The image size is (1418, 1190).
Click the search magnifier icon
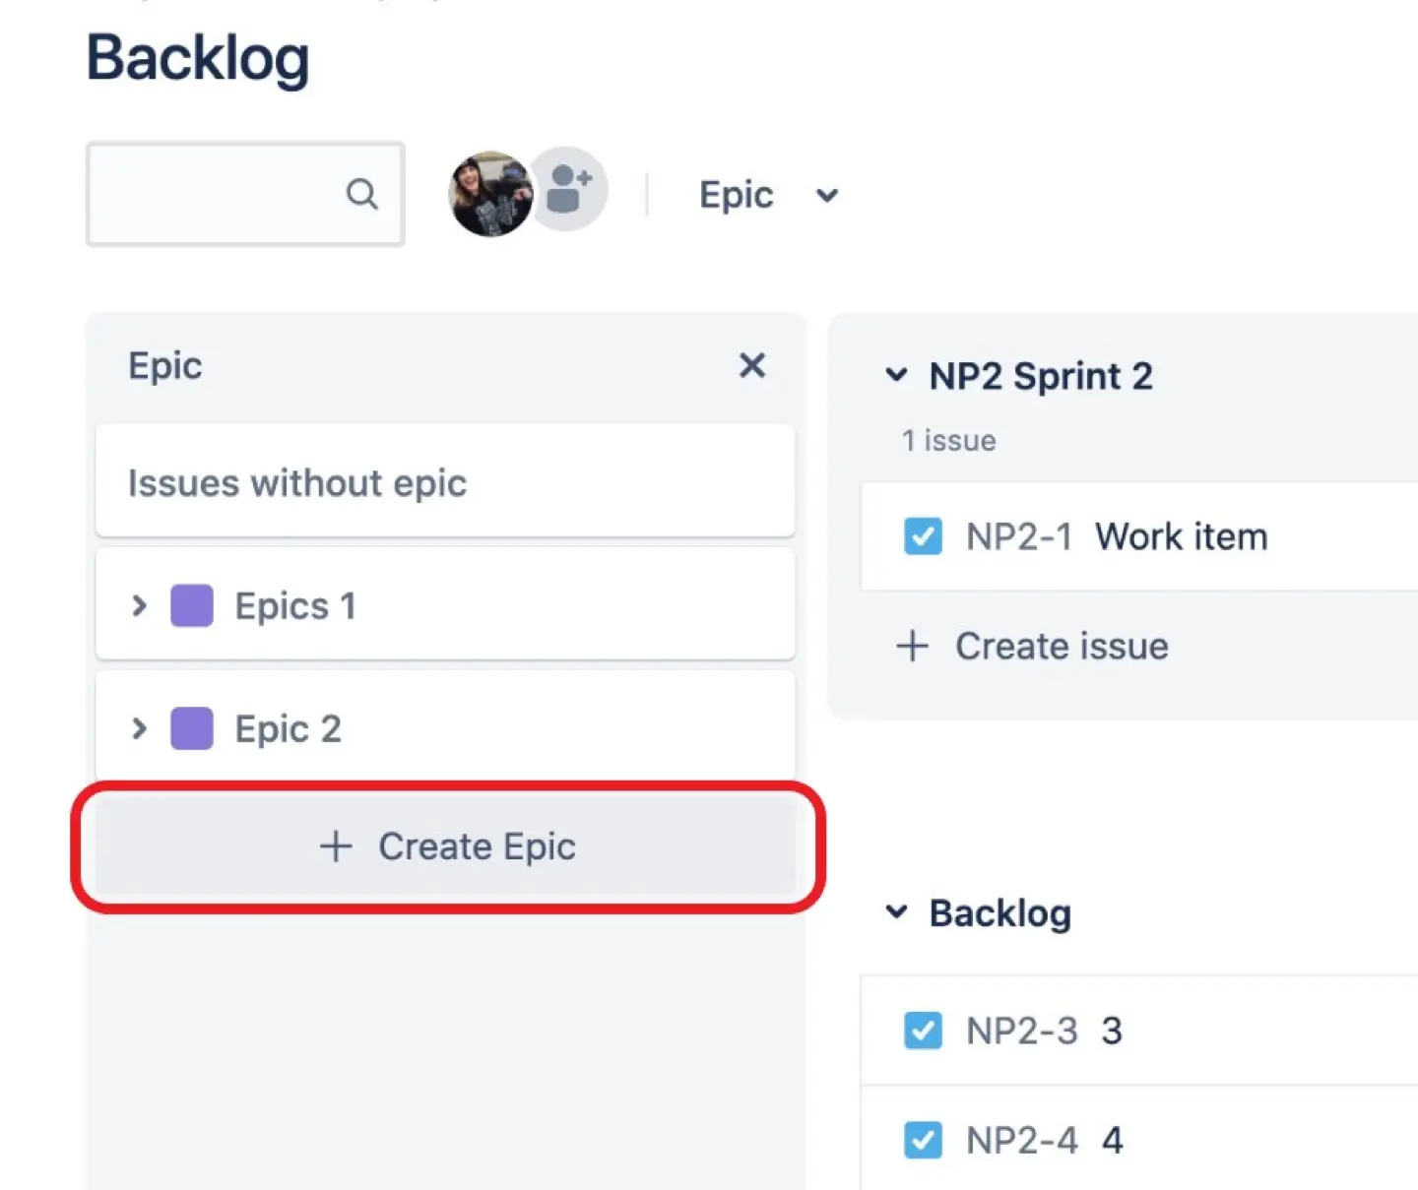pyautogui.click(x=362, y=194)
